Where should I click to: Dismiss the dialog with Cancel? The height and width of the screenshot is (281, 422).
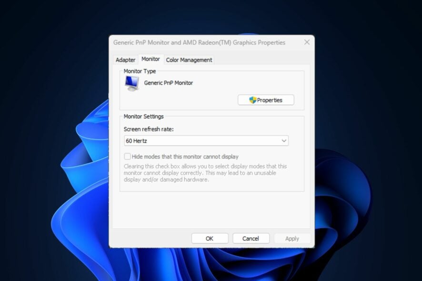pyautogui.click(x=251, y=239)
